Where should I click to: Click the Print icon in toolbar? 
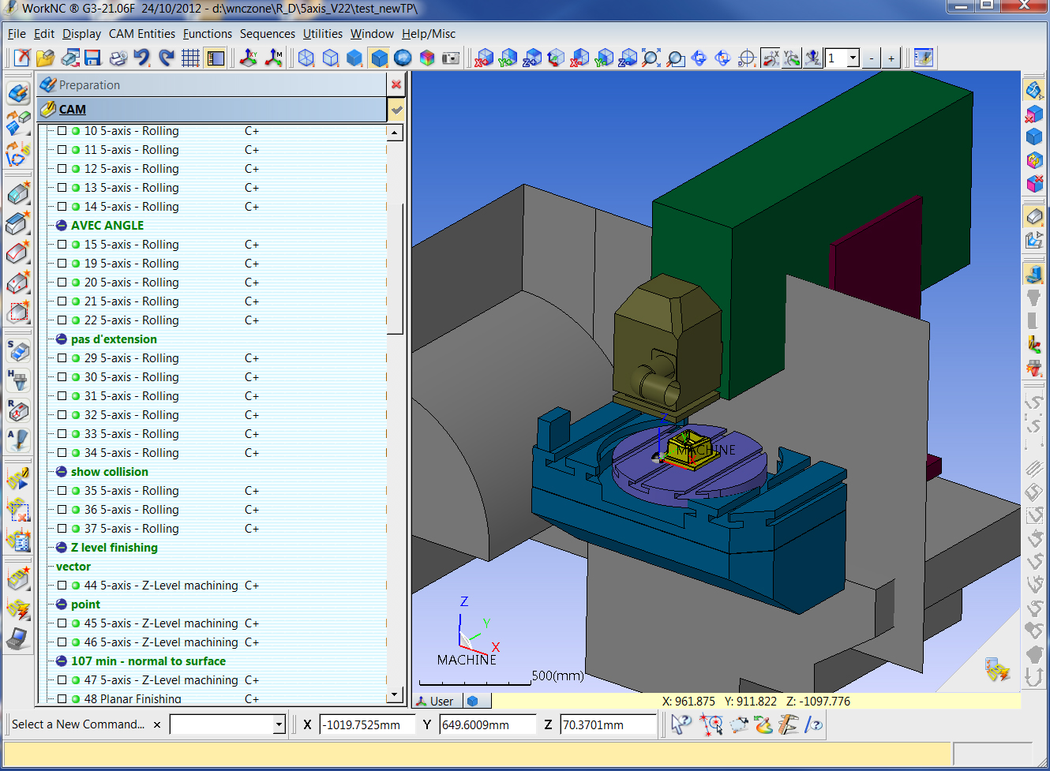tap(118, 58)
